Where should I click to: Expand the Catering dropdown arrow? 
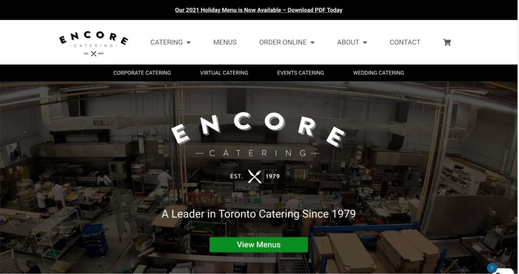tap(189, 43)
